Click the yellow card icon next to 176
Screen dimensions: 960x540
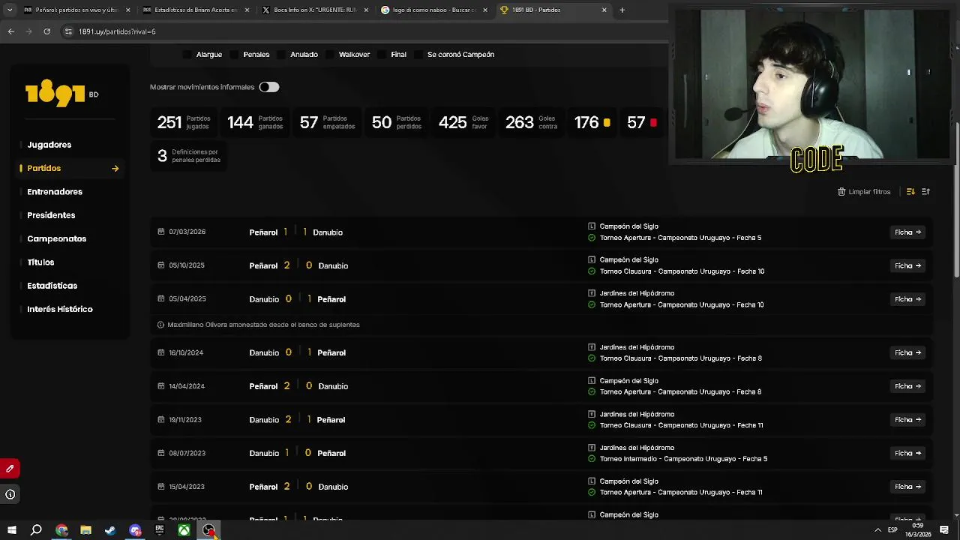click(x=607, y=122)
